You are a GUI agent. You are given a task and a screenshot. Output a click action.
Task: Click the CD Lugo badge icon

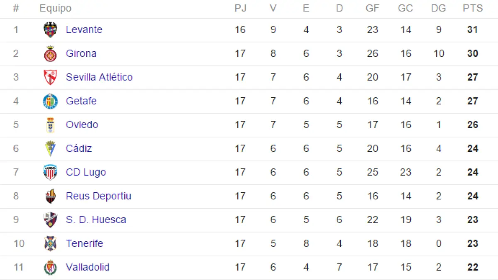(50, 172)
